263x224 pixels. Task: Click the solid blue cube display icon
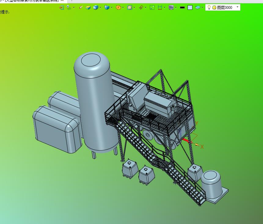click(96, 8)
